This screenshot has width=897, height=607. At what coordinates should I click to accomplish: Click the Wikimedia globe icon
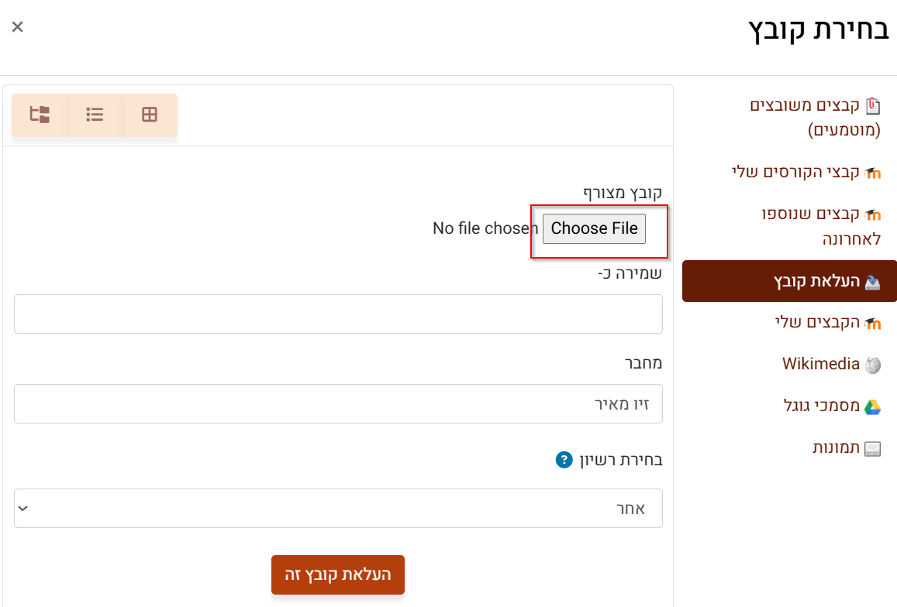pyautogui.click(x=873, y=365)
